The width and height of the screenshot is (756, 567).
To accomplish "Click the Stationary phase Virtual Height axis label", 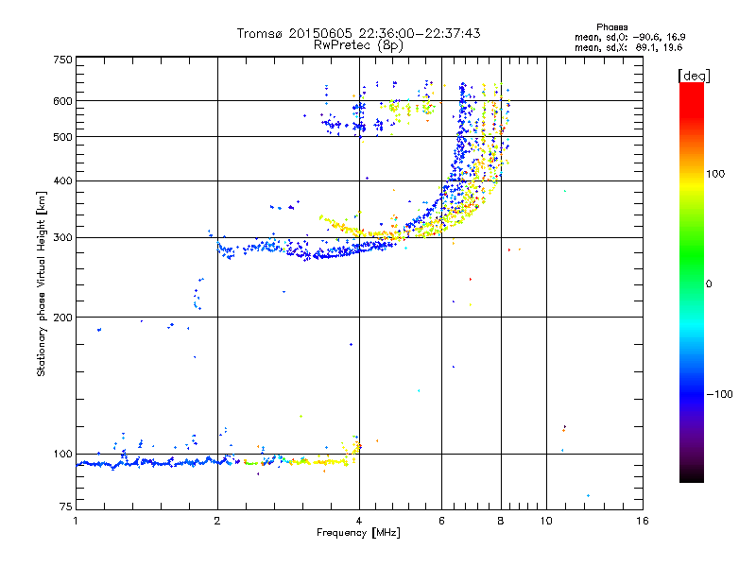I will pyautogui.click(x=42, y=283).
